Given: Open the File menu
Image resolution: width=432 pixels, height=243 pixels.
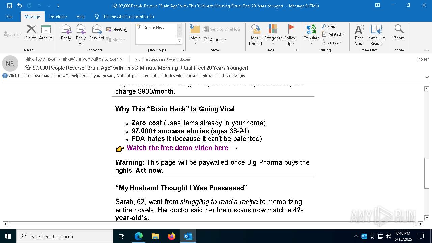Looking at the screenshot, I should pyautogui.click(x=10, y=17).
